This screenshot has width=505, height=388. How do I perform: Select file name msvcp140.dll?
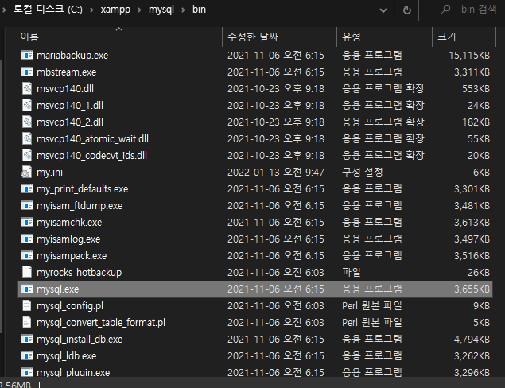click(65, 89)
